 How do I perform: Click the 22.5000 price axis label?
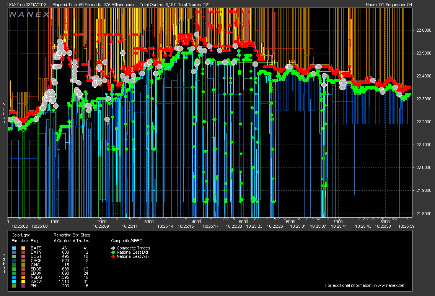[424, 53]
